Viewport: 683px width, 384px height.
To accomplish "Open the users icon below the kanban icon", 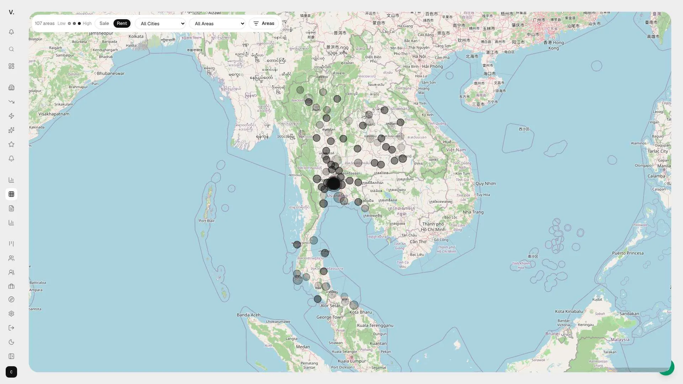I will click(11, 258).
